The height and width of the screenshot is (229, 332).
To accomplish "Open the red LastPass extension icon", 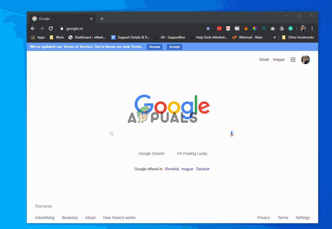I will click(x=219, y=28).
